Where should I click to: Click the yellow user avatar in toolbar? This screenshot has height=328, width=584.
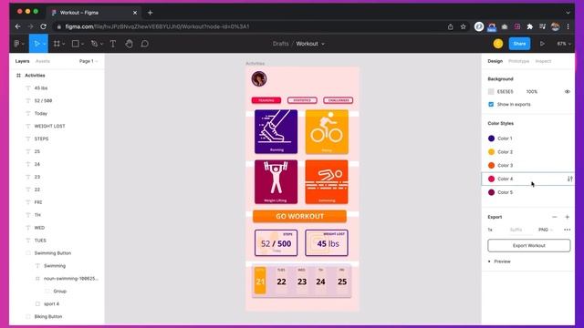coord(498,44)
